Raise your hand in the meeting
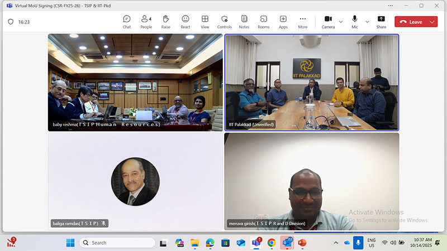This screenshot has height=251, width=447. [165, 22]
